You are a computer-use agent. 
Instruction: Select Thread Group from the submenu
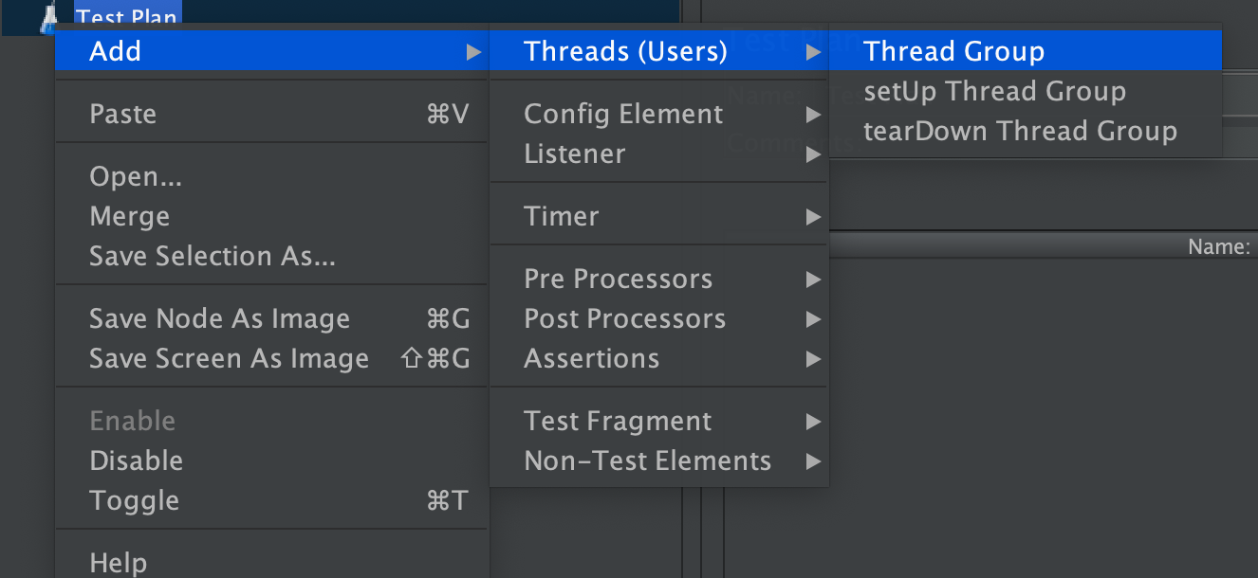(x=953, y=51)
